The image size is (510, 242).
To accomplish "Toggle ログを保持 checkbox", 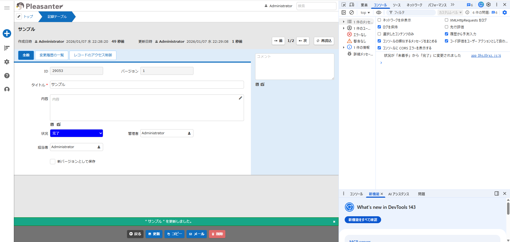I will pyautogui.click(x=379, y=27).
